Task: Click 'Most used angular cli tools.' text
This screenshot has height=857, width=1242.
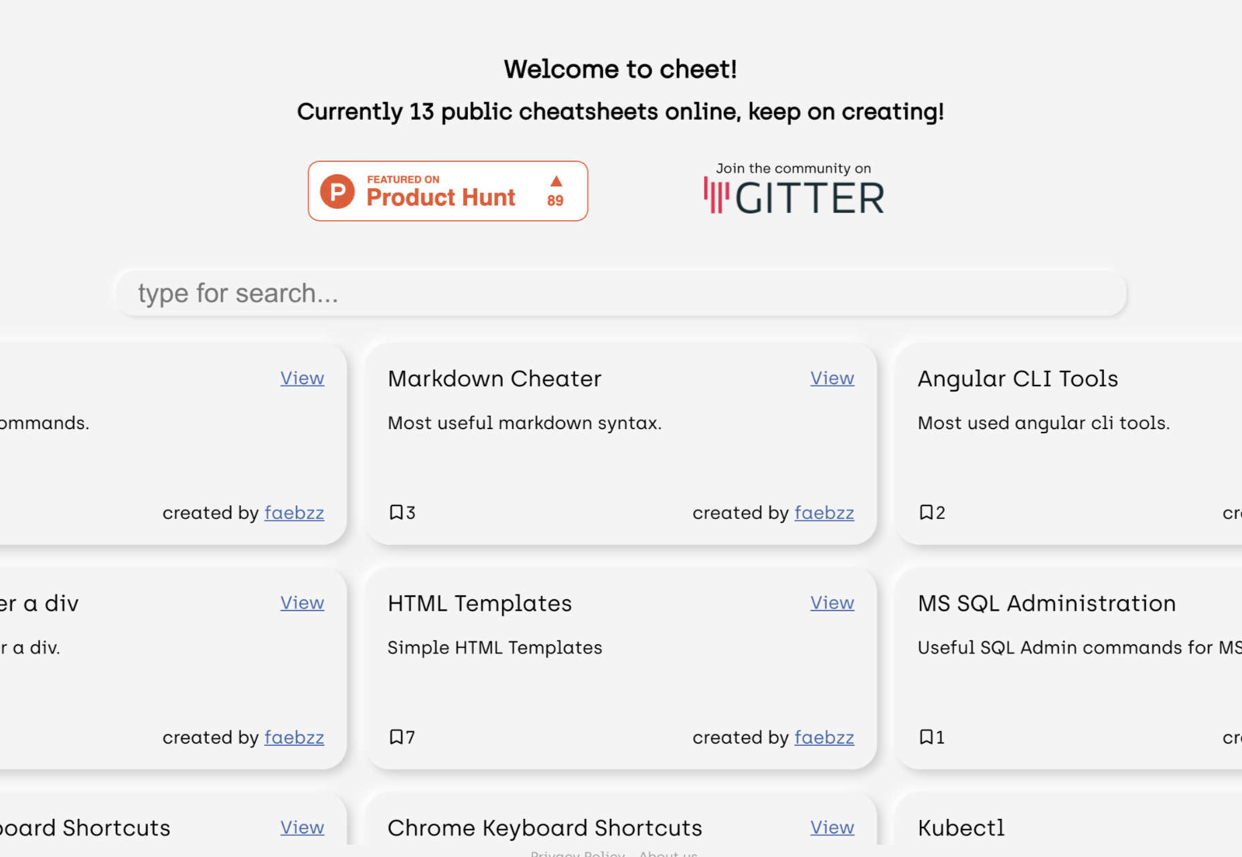Action: 1044,423
